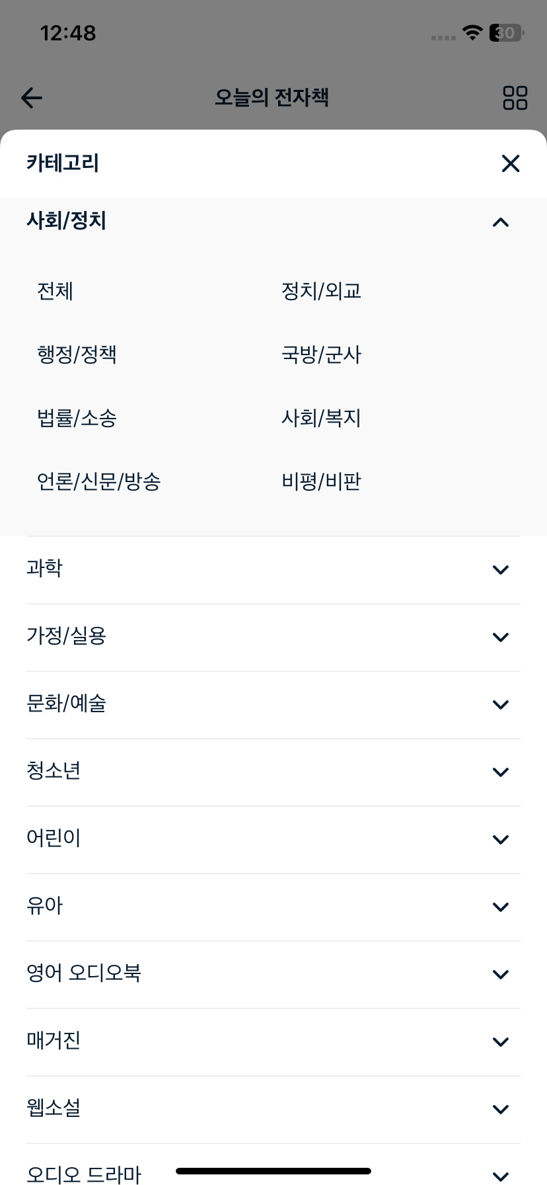Expand the 과학 category chevron
This screenshot has height=1185, width=547.
501,569
